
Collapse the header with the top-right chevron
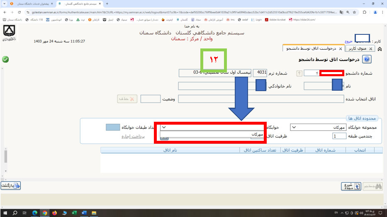pos(380,49)
